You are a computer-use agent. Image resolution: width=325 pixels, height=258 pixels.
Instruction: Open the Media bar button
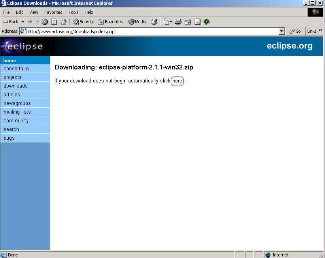point(137,22)
